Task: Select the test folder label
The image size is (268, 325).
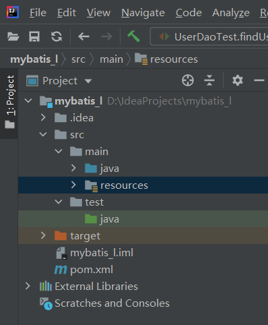Action: click(94, 202)
